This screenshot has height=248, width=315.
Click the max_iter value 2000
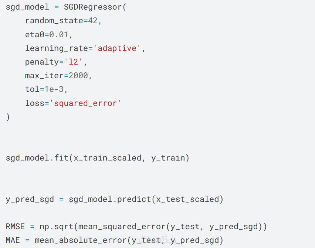click(x=78, y=76)
